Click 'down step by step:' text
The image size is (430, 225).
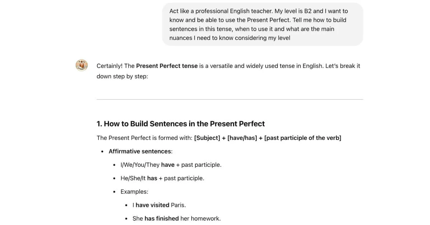click(122, 76)
